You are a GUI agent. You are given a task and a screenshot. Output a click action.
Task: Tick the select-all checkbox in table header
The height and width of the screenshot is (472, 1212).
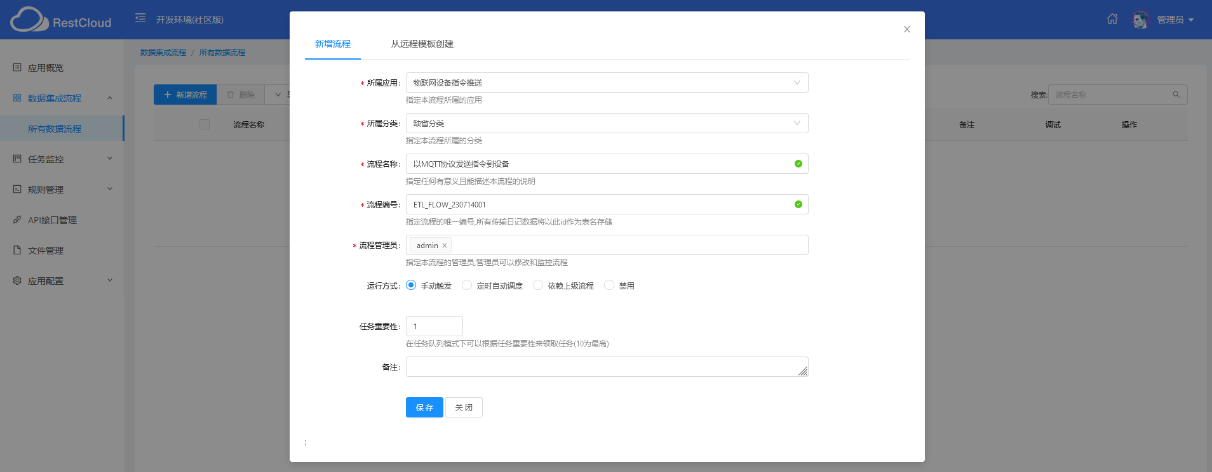205,124
